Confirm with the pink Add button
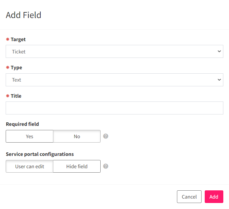Viewport: 229px width, 209px height. point(214,197)
